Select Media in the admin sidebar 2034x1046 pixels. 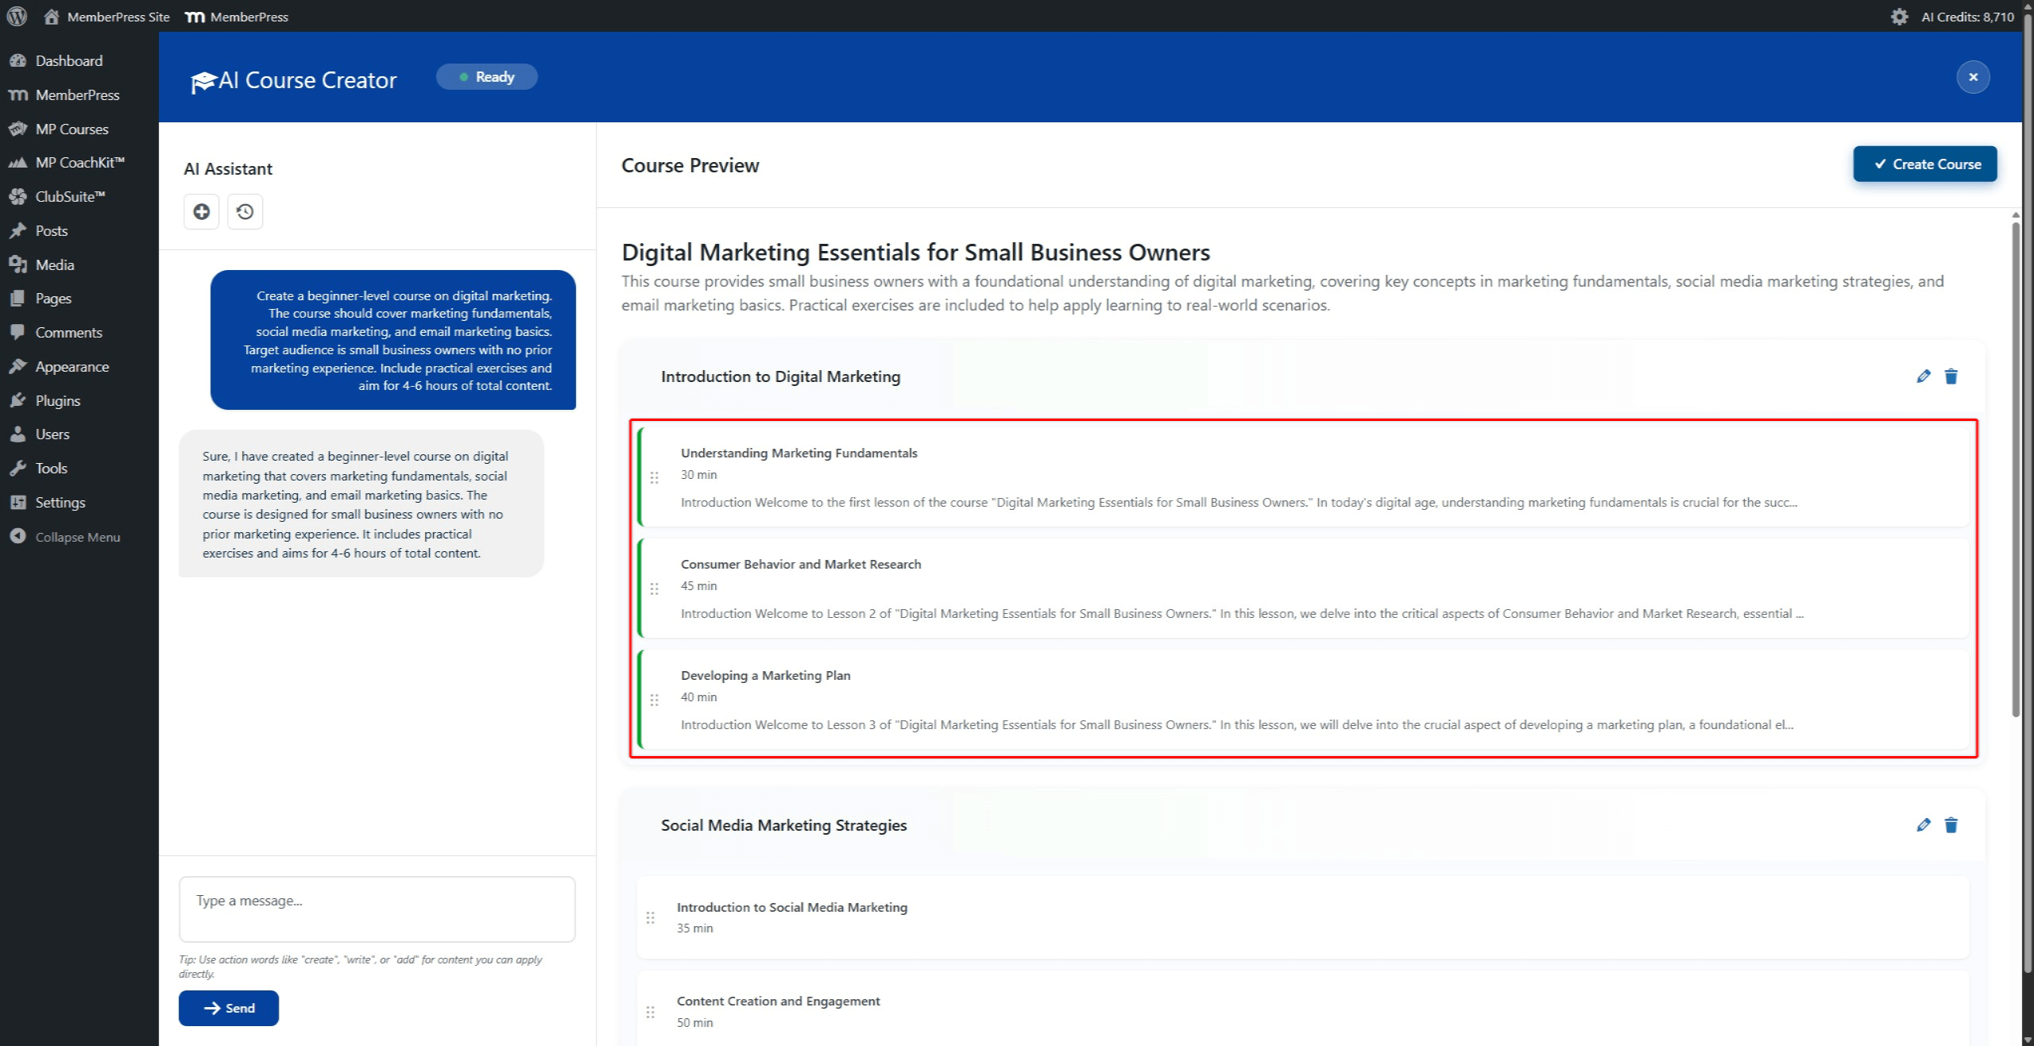click(54, 264)
